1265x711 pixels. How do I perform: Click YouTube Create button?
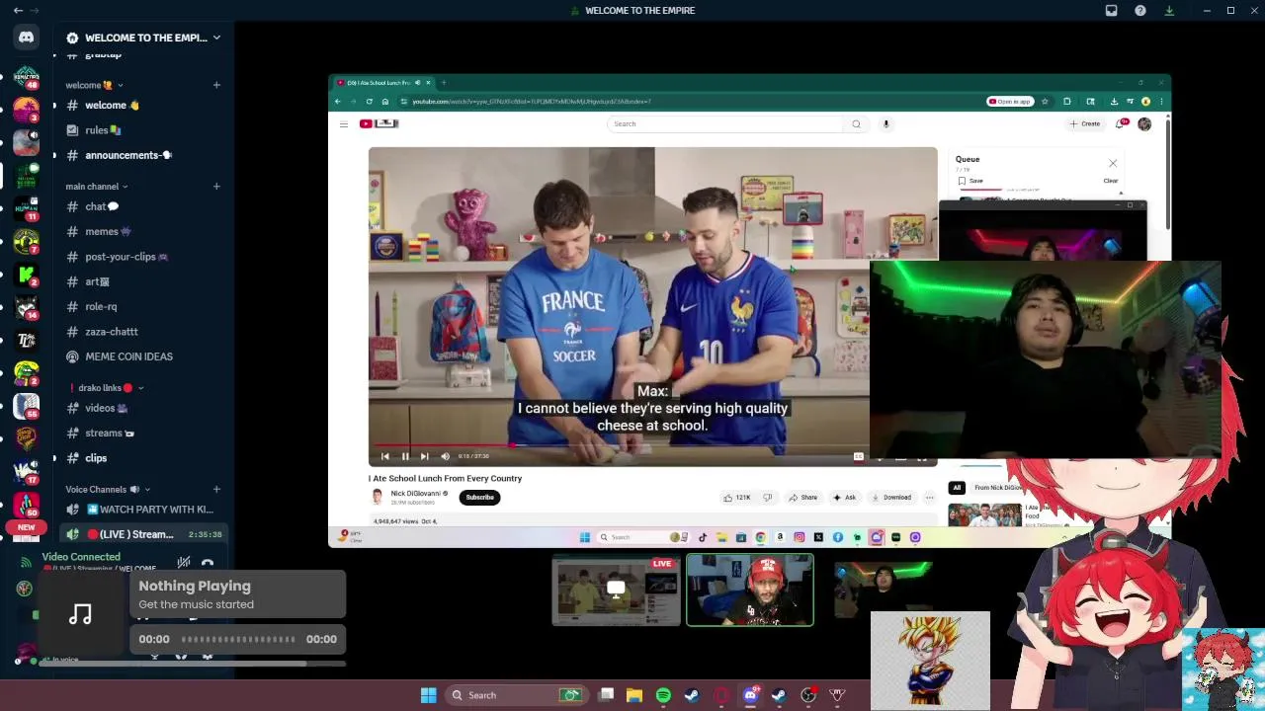tap(1084, 124)
